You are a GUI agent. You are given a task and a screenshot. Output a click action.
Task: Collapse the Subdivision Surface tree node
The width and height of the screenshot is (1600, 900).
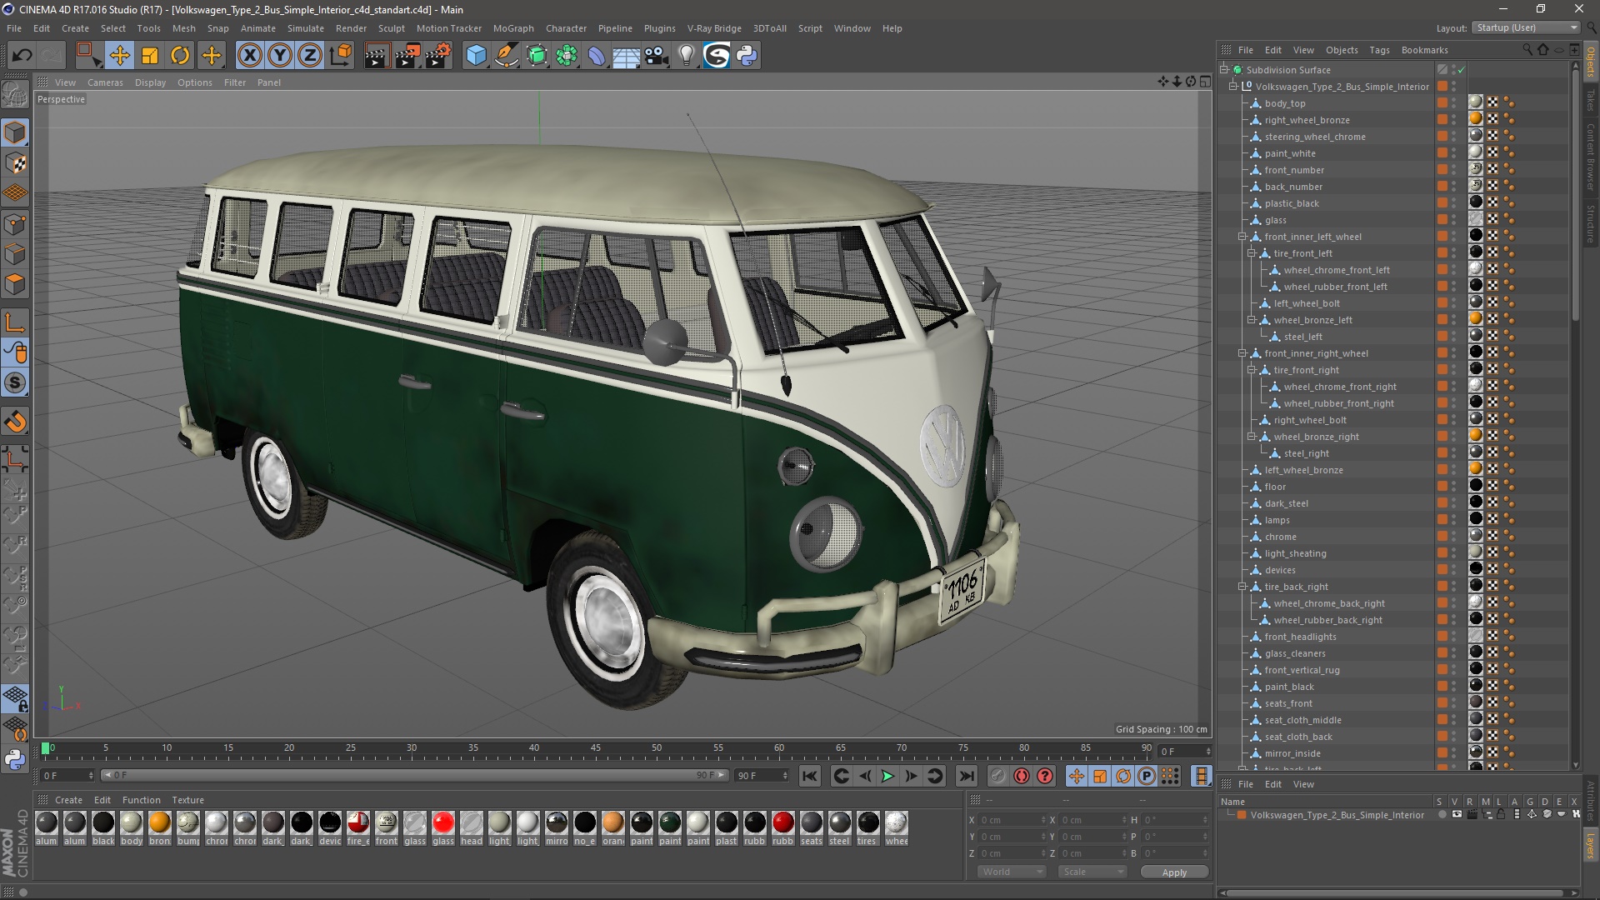coord(1224,70)
